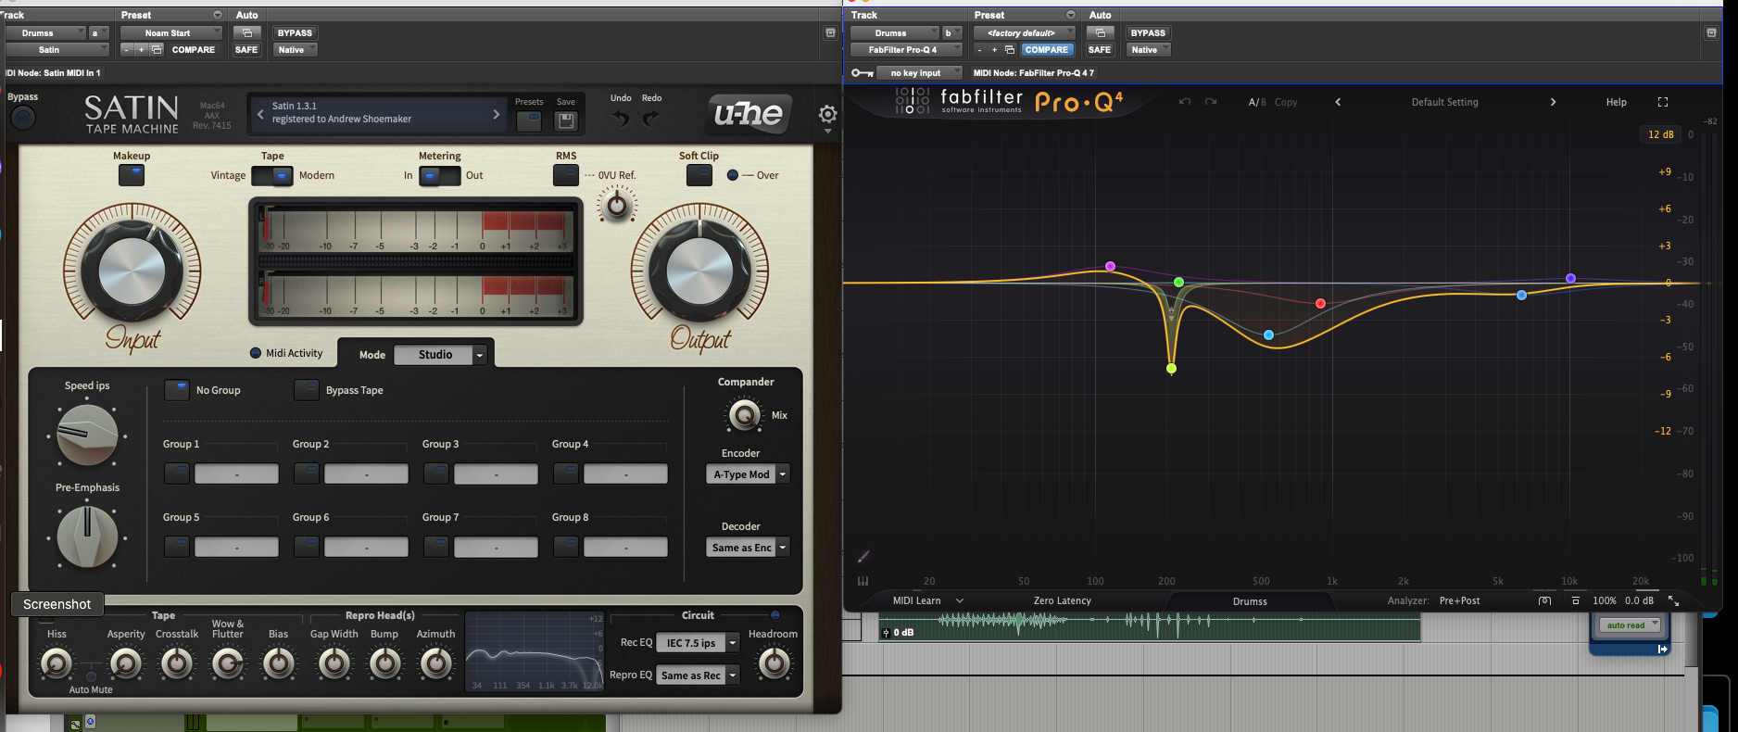Viewport: 1738px width, 732px height.
Task: Open Pro-Q Help menu
Action: 1616,102
